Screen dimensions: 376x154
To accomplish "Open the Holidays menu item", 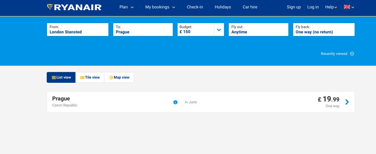I will click(223, 7).
